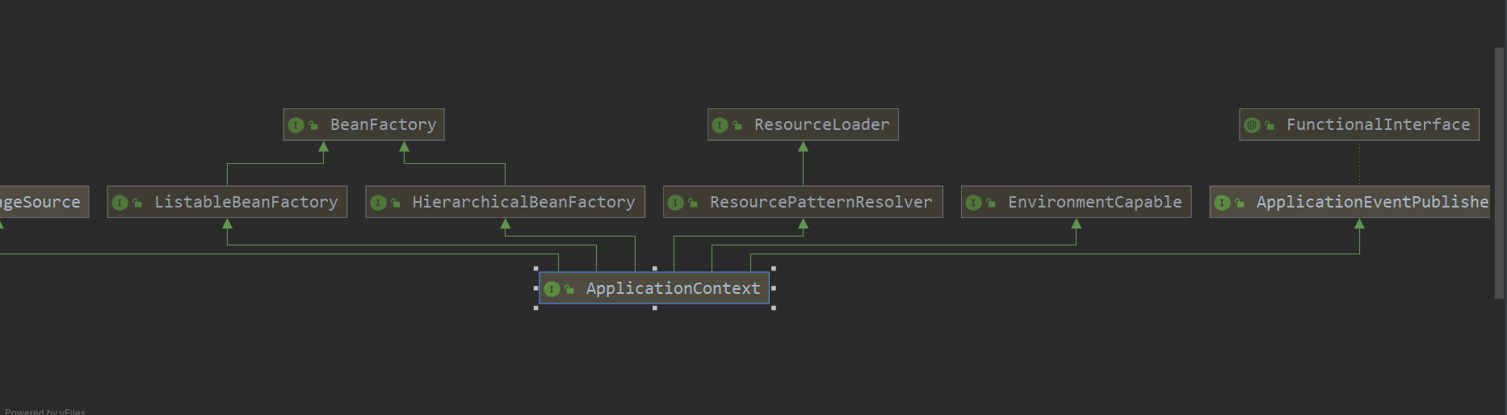The width and height of the screenshot is (1507, 415).
Task: Select the ResourcePatternResolver node
Action: (x=803, y=202)
